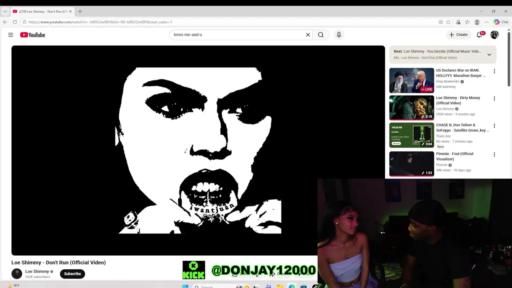
Task: Open the browser profile icon
Action: click(x=477, y=22)
